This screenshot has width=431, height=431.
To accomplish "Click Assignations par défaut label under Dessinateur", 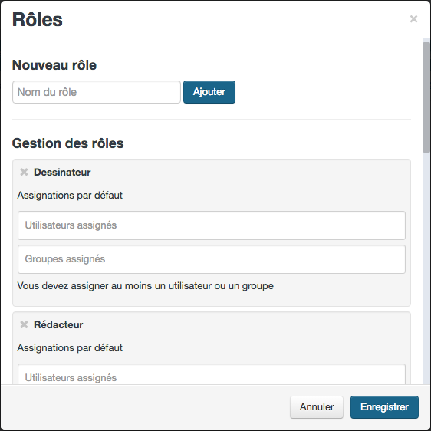I will (70, 196).
